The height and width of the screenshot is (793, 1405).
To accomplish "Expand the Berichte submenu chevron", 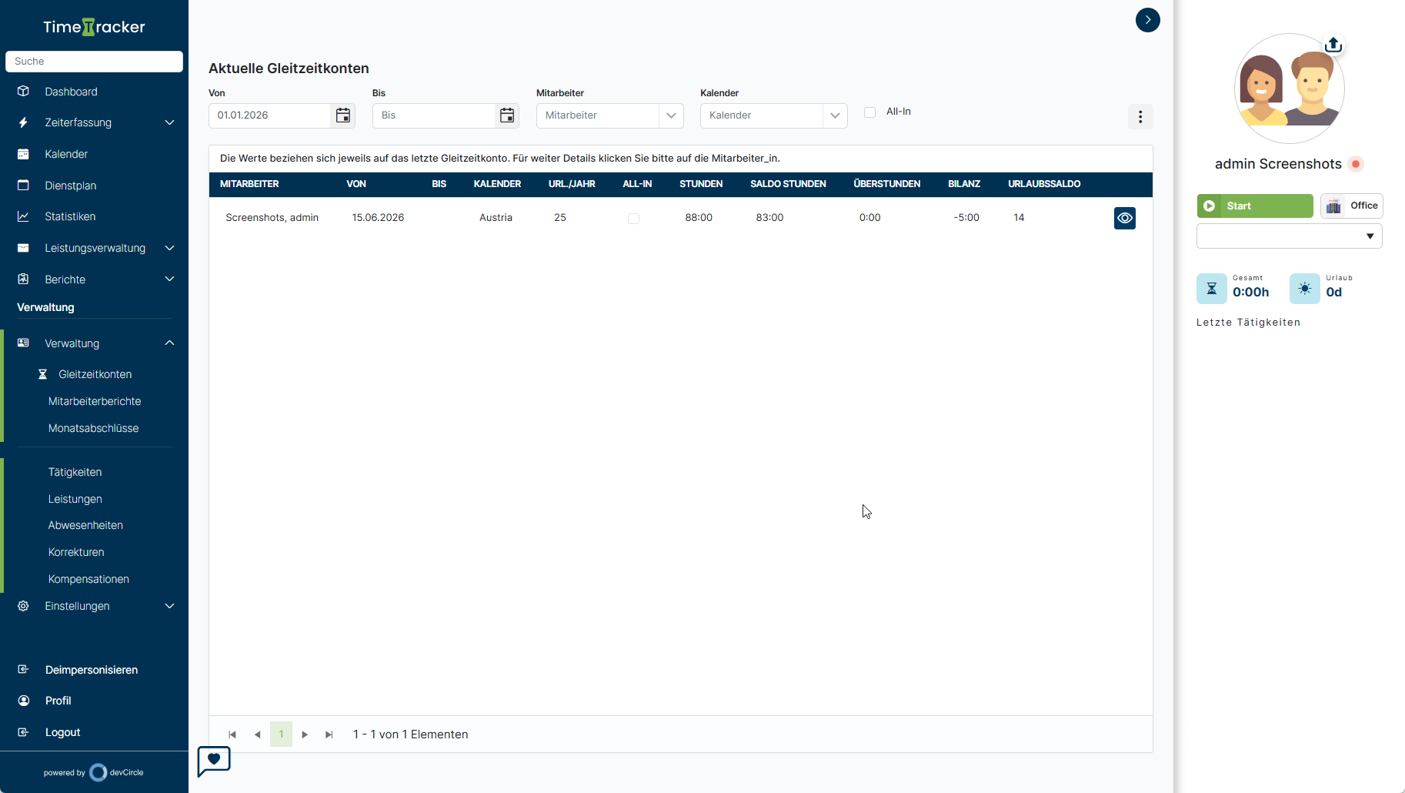I will (169, 279).
